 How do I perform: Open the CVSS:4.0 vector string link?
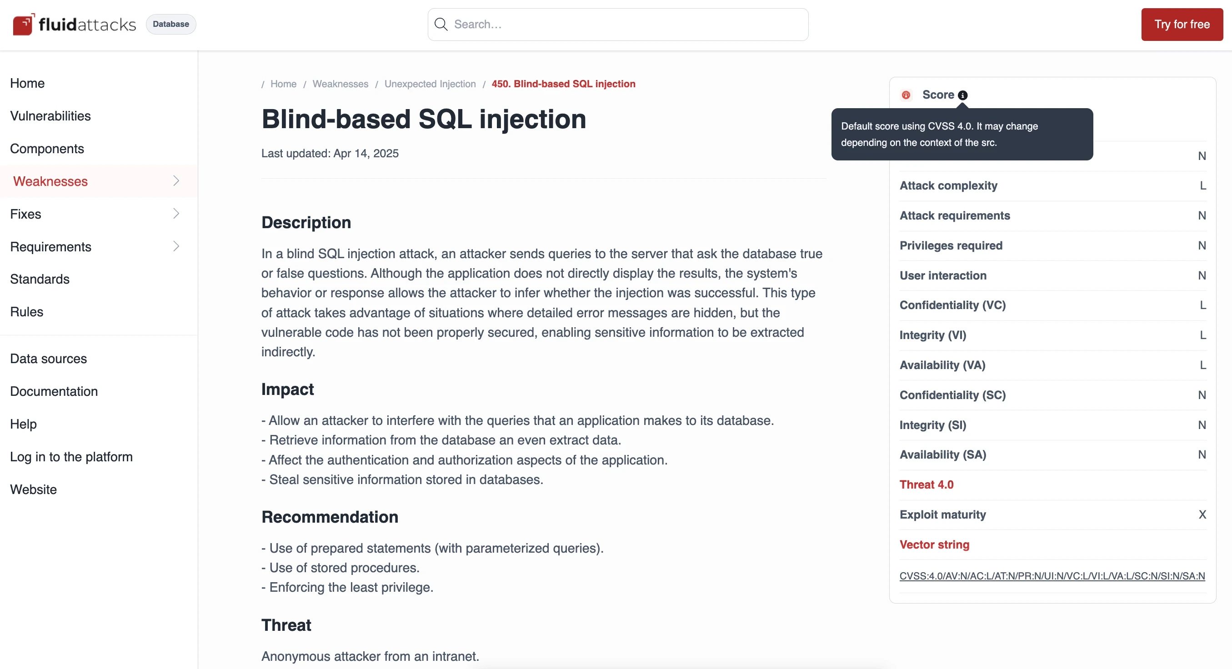pyautogui.click(x=1052, y=576)
